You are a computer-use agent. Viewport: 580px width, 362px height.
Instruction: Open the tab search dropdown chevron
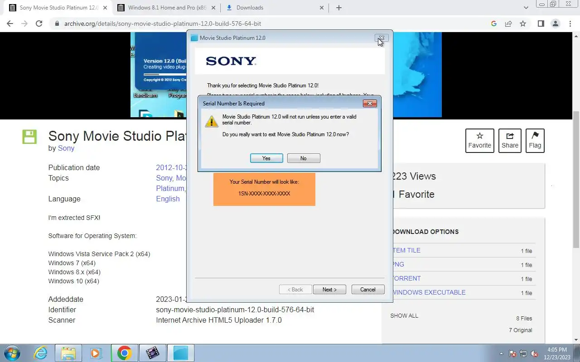(x=526, y=8)
